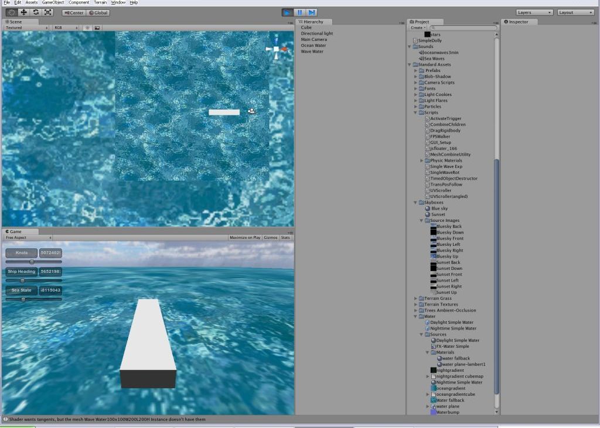Image resolution: width=600 pixels, height=428 pixels.
Task: Click the Sea State slider
Action: (23, 298)
